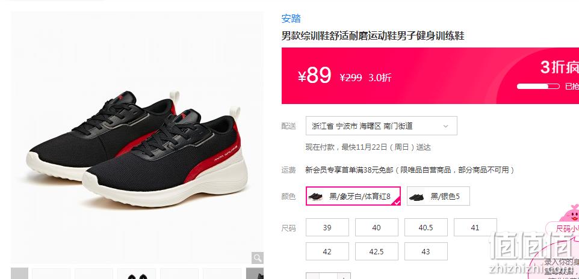Select color option 黑/象牙白/体育红8
Image resolution: width=579 pixels, height=279 pixels.
click(353, 196)
